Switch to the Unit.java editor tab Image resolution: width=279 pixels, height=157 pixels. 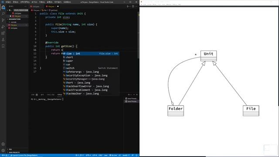coord(36,7)
